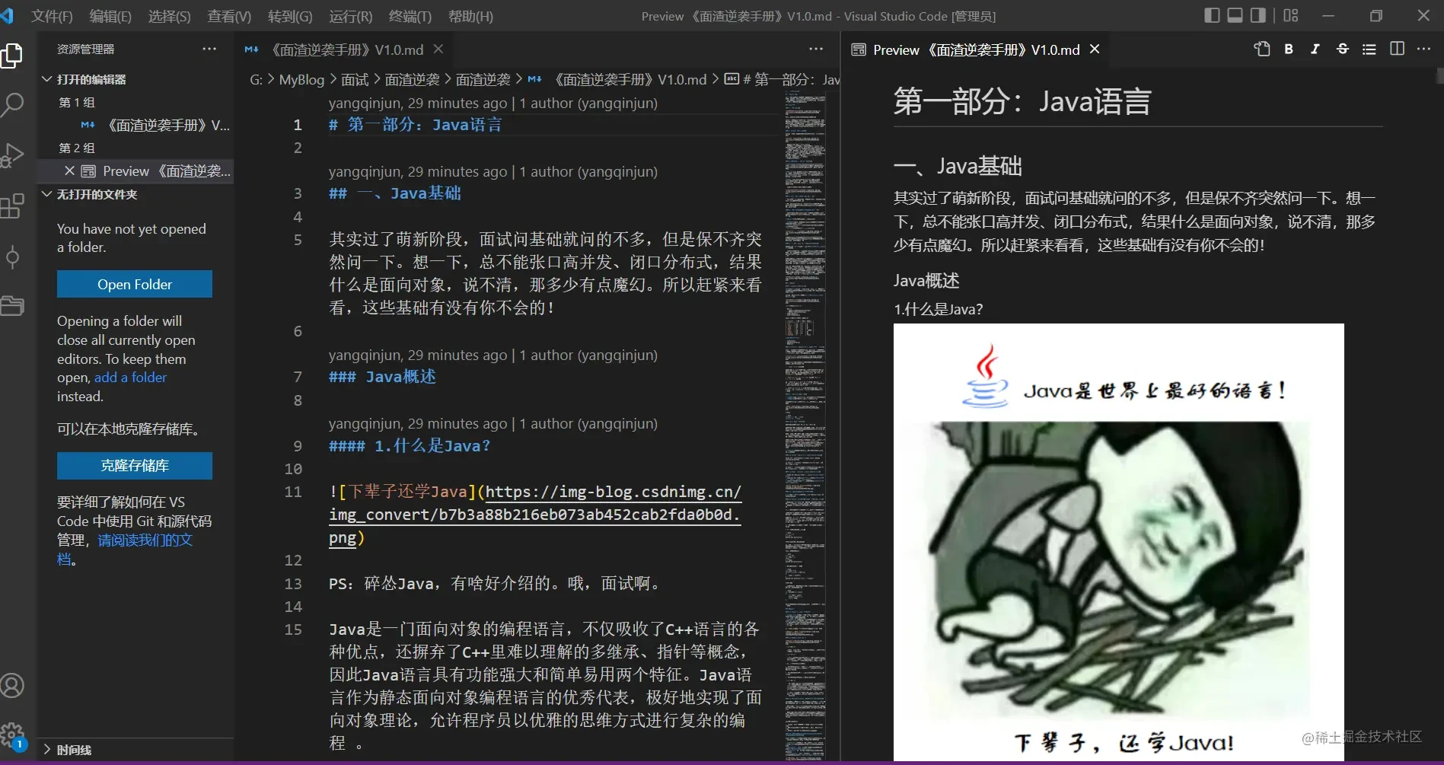The height and width of the screenshot is (765, 1444).
Task: Open breadcrumb dropdown for first 面渣逆袭 folder
Action: [x=412, y=79]
